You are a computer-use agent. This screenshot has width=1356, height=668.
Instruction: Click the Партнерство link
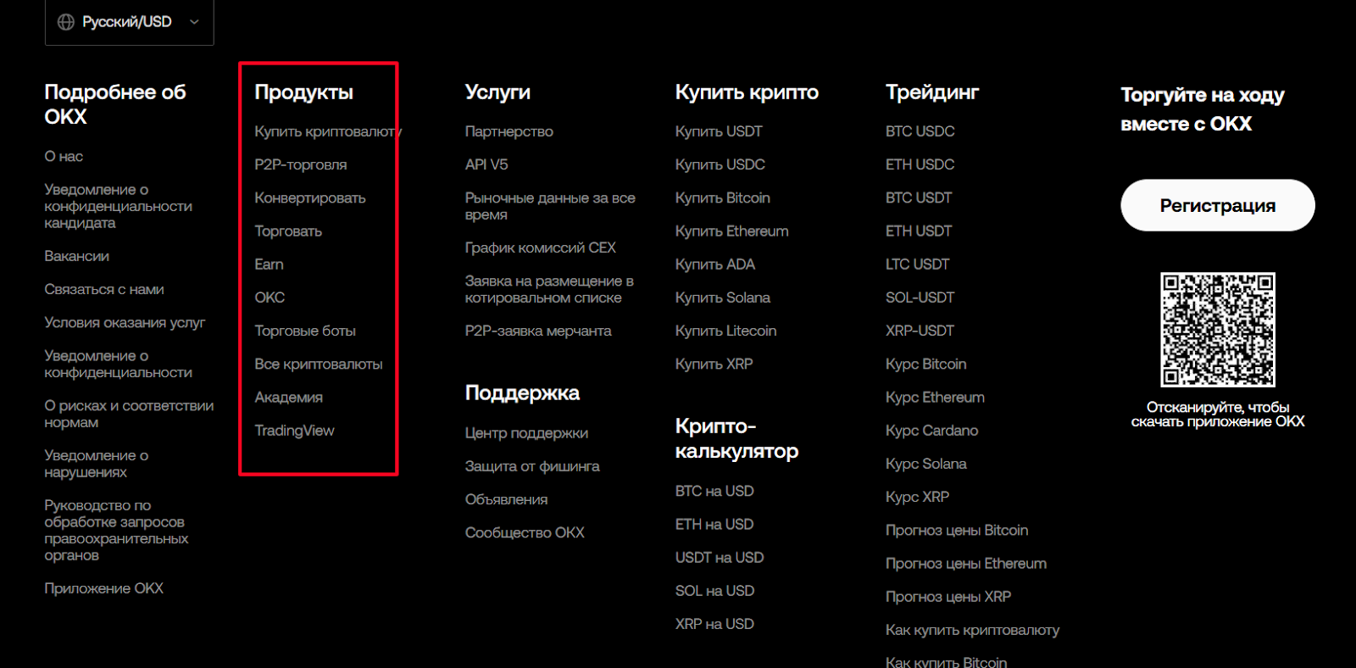click(508, 131)
